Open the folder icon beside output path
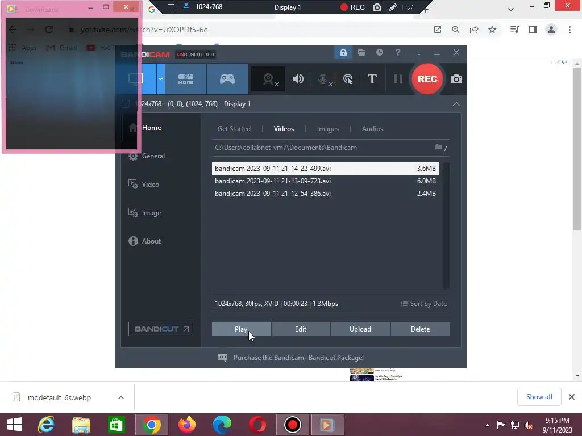Screen dimensions: 582x436 438,147
